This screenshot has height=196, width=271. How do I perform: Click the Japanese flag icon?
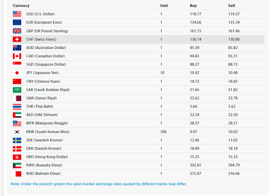17,73
